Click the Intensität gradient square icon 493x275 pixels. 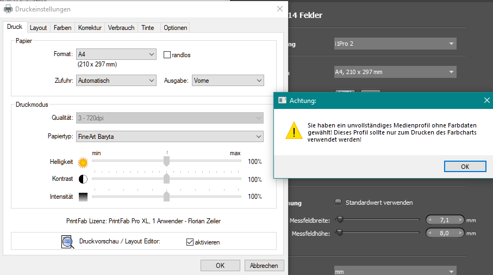(x=83, y=197)
